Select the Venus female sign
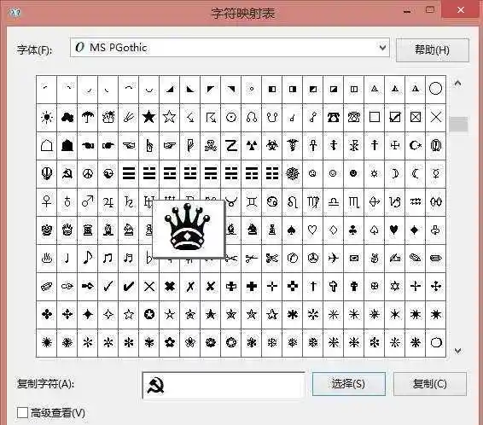Screen dimensions: 483x425 (47, 202)
